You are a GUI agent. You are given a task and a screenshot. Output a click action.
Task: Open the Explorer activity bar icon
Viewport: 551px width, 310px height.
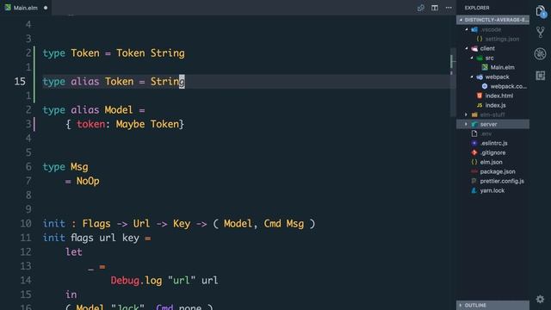click(541, 11)
